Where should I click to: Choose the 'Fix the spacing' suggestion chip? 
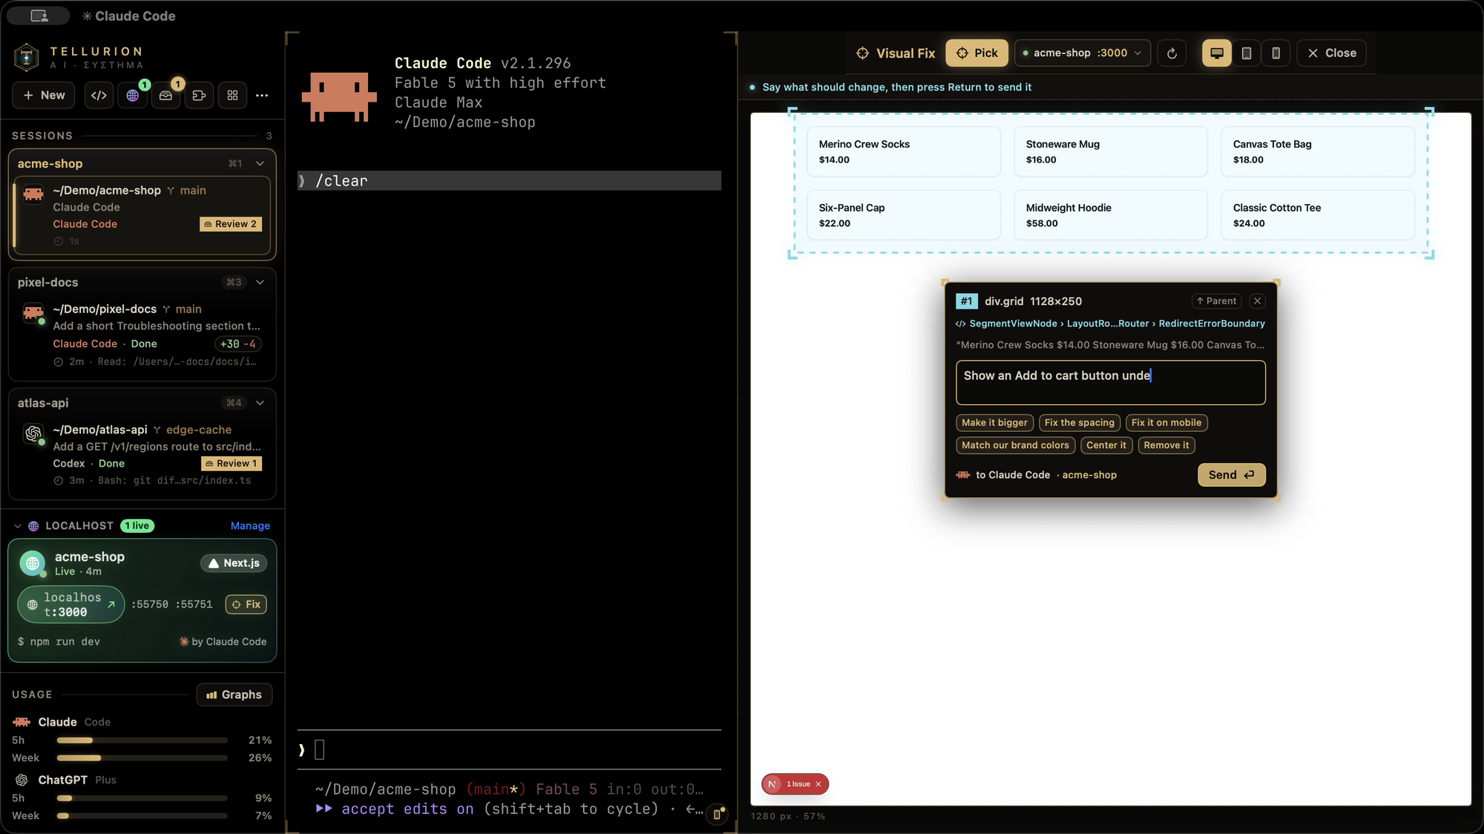1079,422
